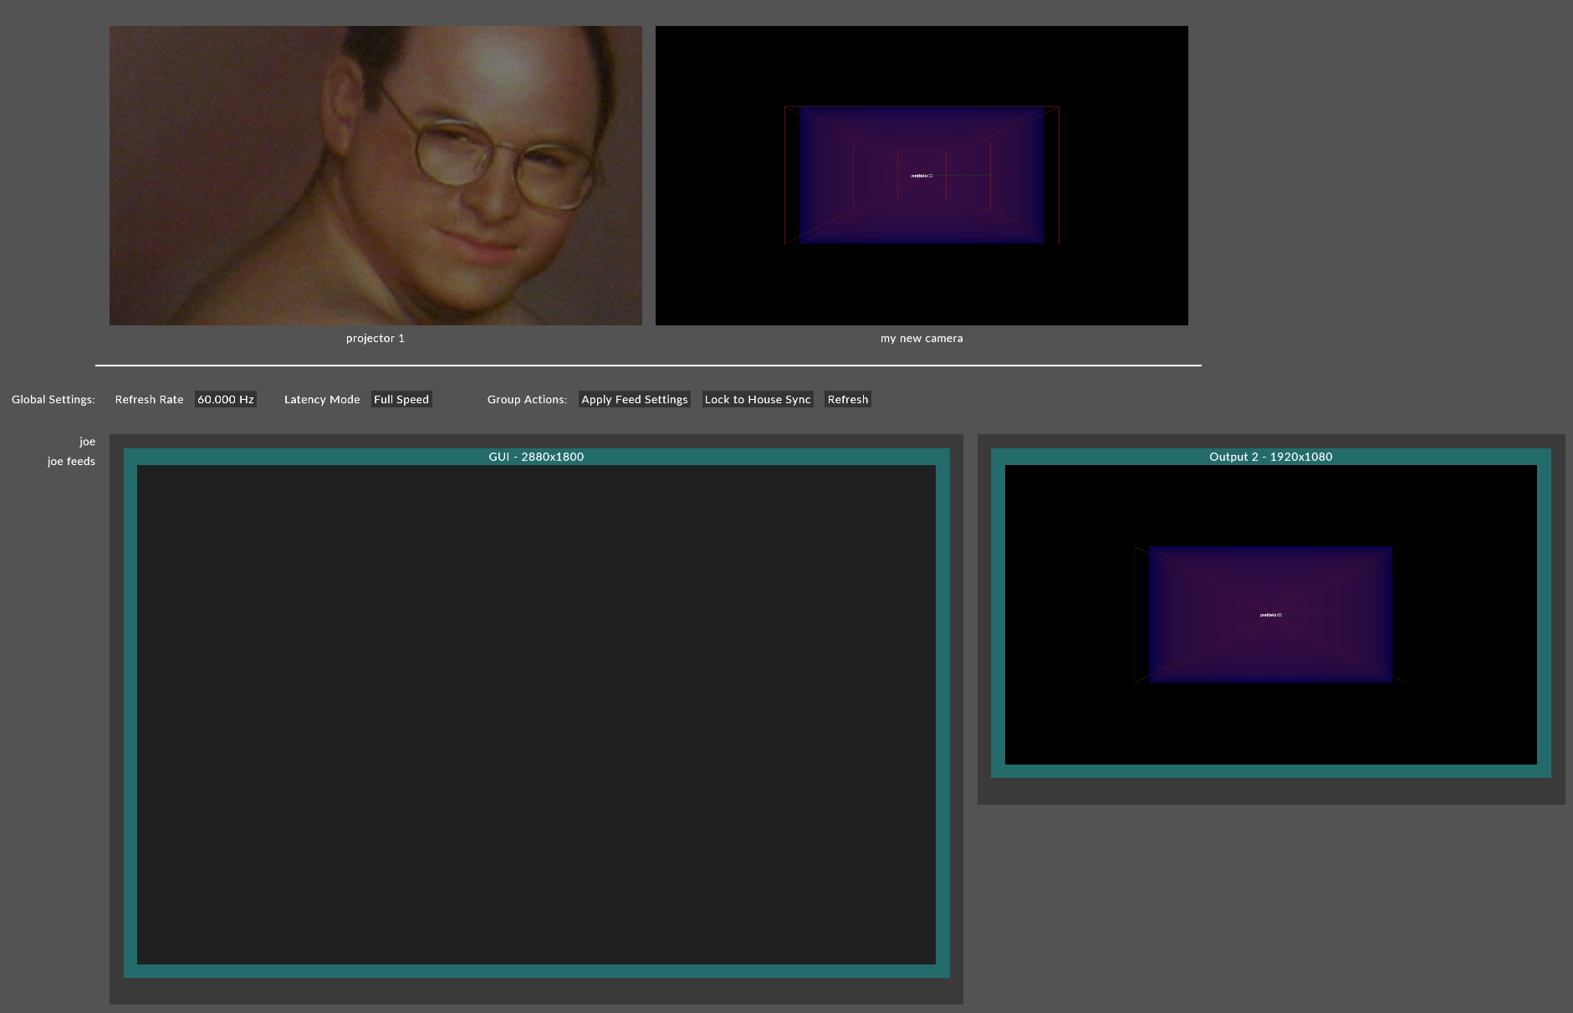Click the Group Actions label
This screenshot has height=1013, width=1573.
click(x=527, y=400)
